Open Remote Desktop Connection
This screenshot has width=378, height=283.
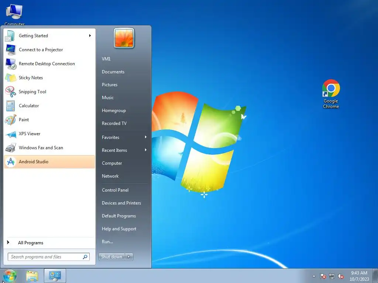tap(49, 63)
